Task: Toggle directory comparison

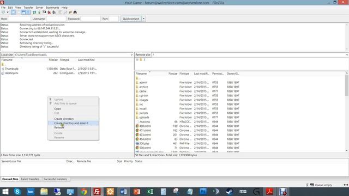Action: tap(65, 12)
